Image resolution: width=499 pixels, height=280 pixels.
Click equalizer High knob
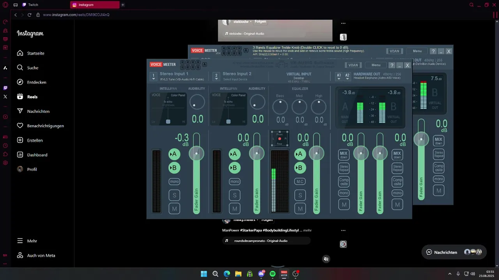pos(319,107)
